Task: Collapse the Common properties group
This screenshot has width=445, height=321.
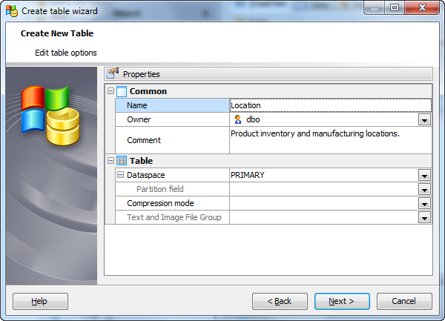Action: coord(111,91)
